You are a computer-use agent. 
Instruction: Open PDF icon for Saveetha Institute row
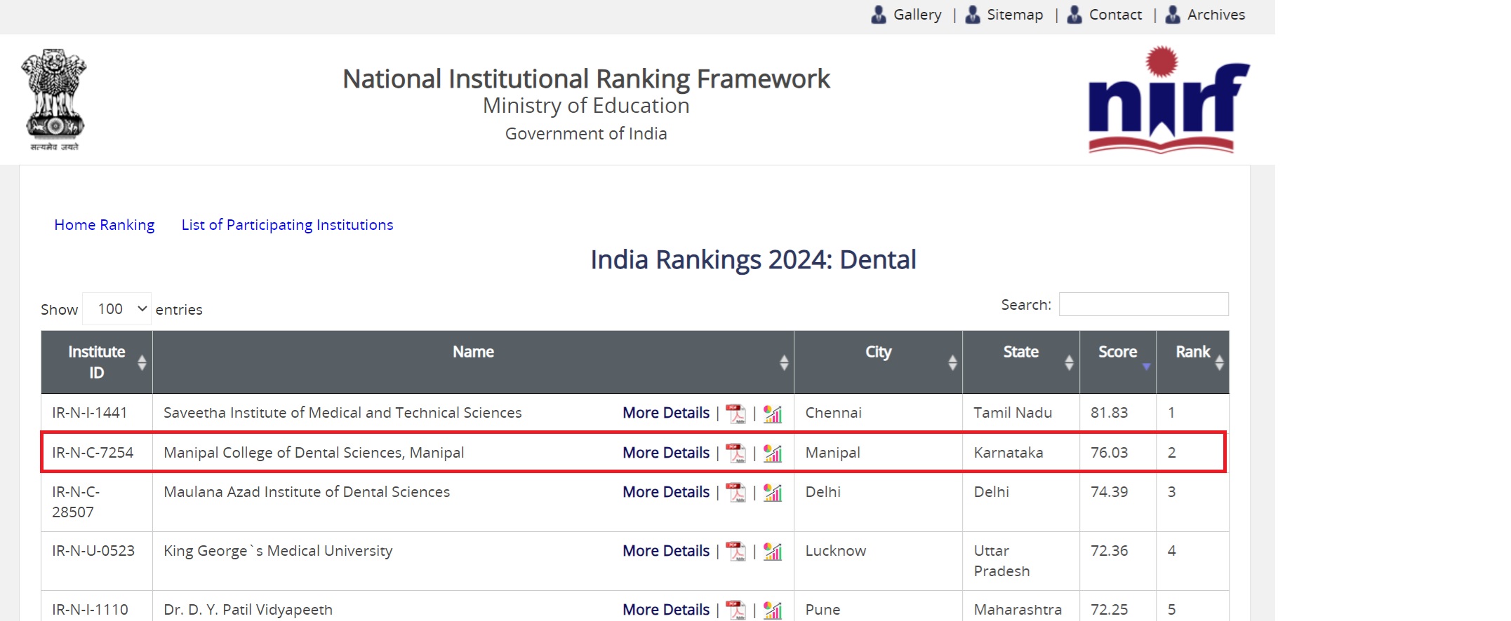(735, 414)
